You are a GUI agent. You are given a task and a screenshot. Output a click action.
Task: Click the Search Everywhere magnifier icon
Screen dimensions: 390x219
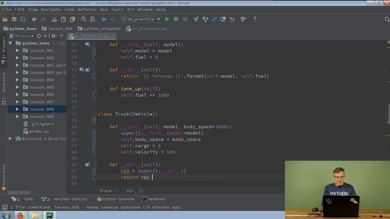point(387,19)
